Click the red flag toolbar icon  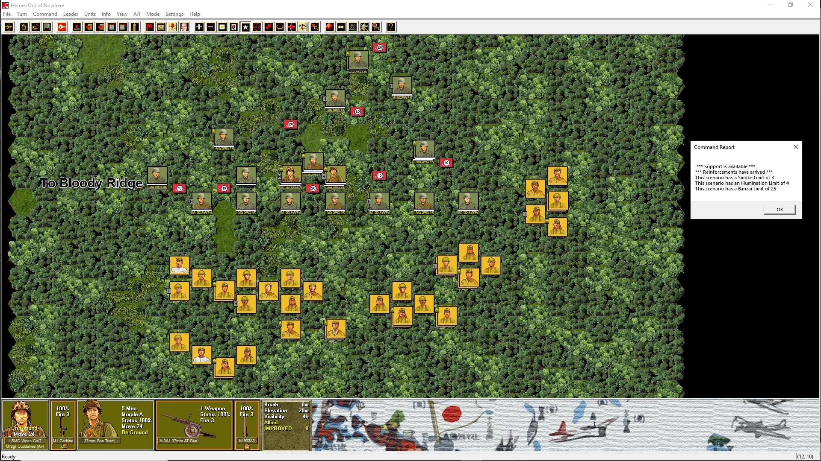pyautogui.click(x=150, y=27)
